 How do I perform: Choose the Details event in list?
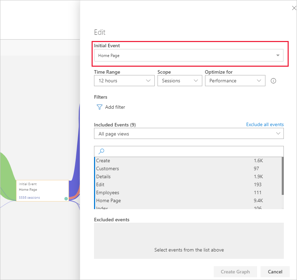tap(103, 176)
